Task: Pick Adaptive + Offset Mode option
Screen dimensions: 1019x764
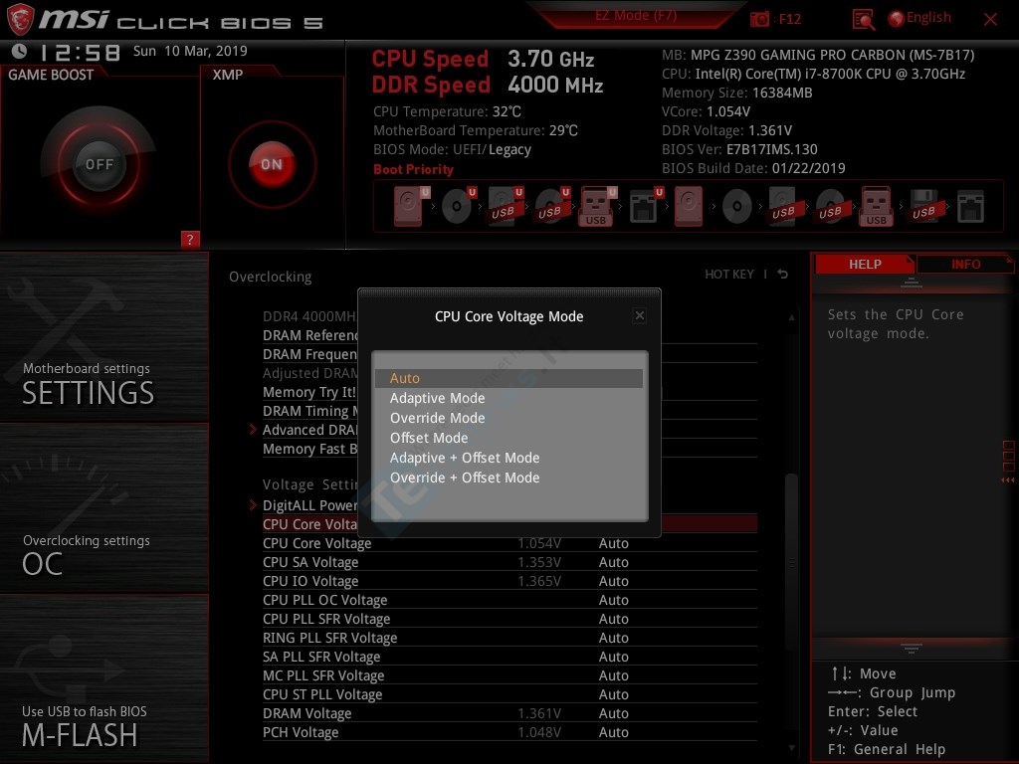Action: coord(464,458)
